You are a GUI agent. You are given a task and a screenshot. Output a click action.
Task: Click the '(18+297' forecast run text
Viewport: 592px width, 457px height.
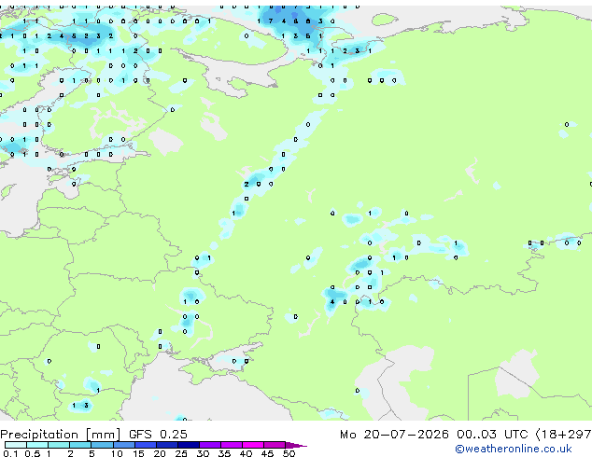564,435
